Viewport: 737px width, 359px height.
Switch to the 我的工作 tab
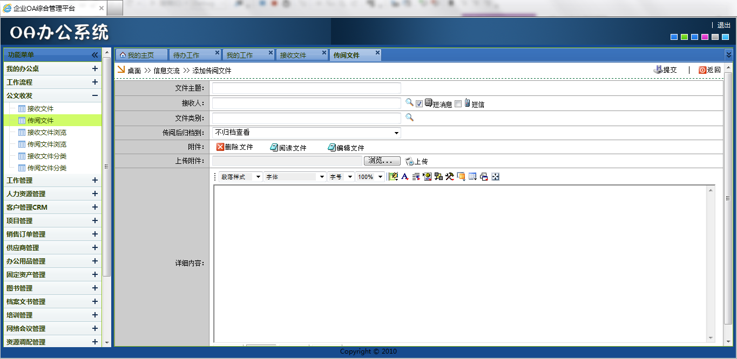[248, 55]
